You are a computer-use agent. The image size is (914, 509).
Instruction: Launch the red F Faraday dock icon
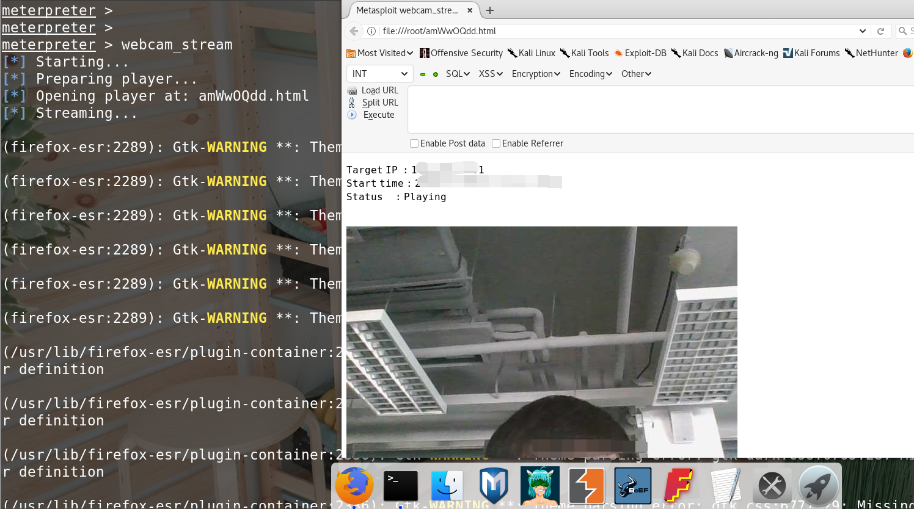click(x=679, y=486)
